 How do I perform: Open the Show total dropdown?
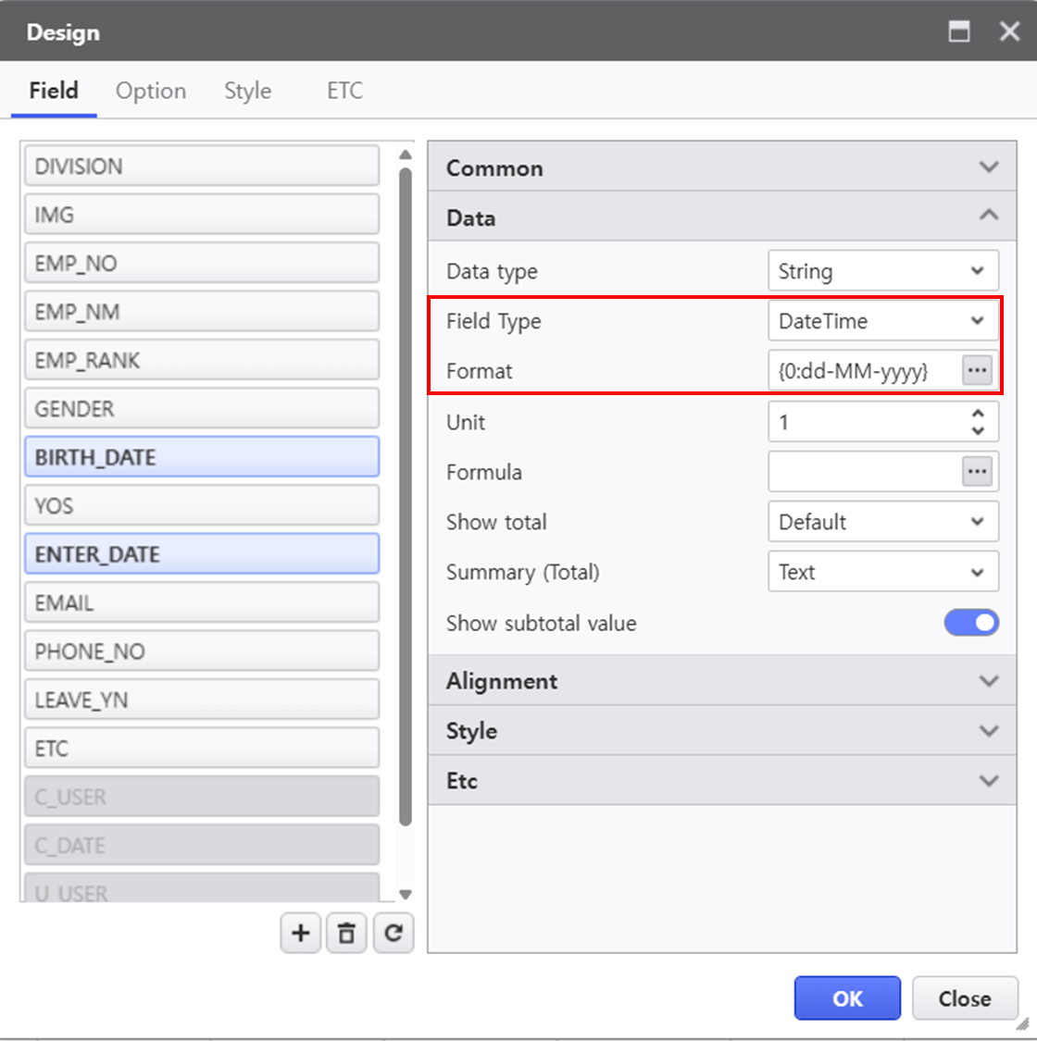coord(883,521)
